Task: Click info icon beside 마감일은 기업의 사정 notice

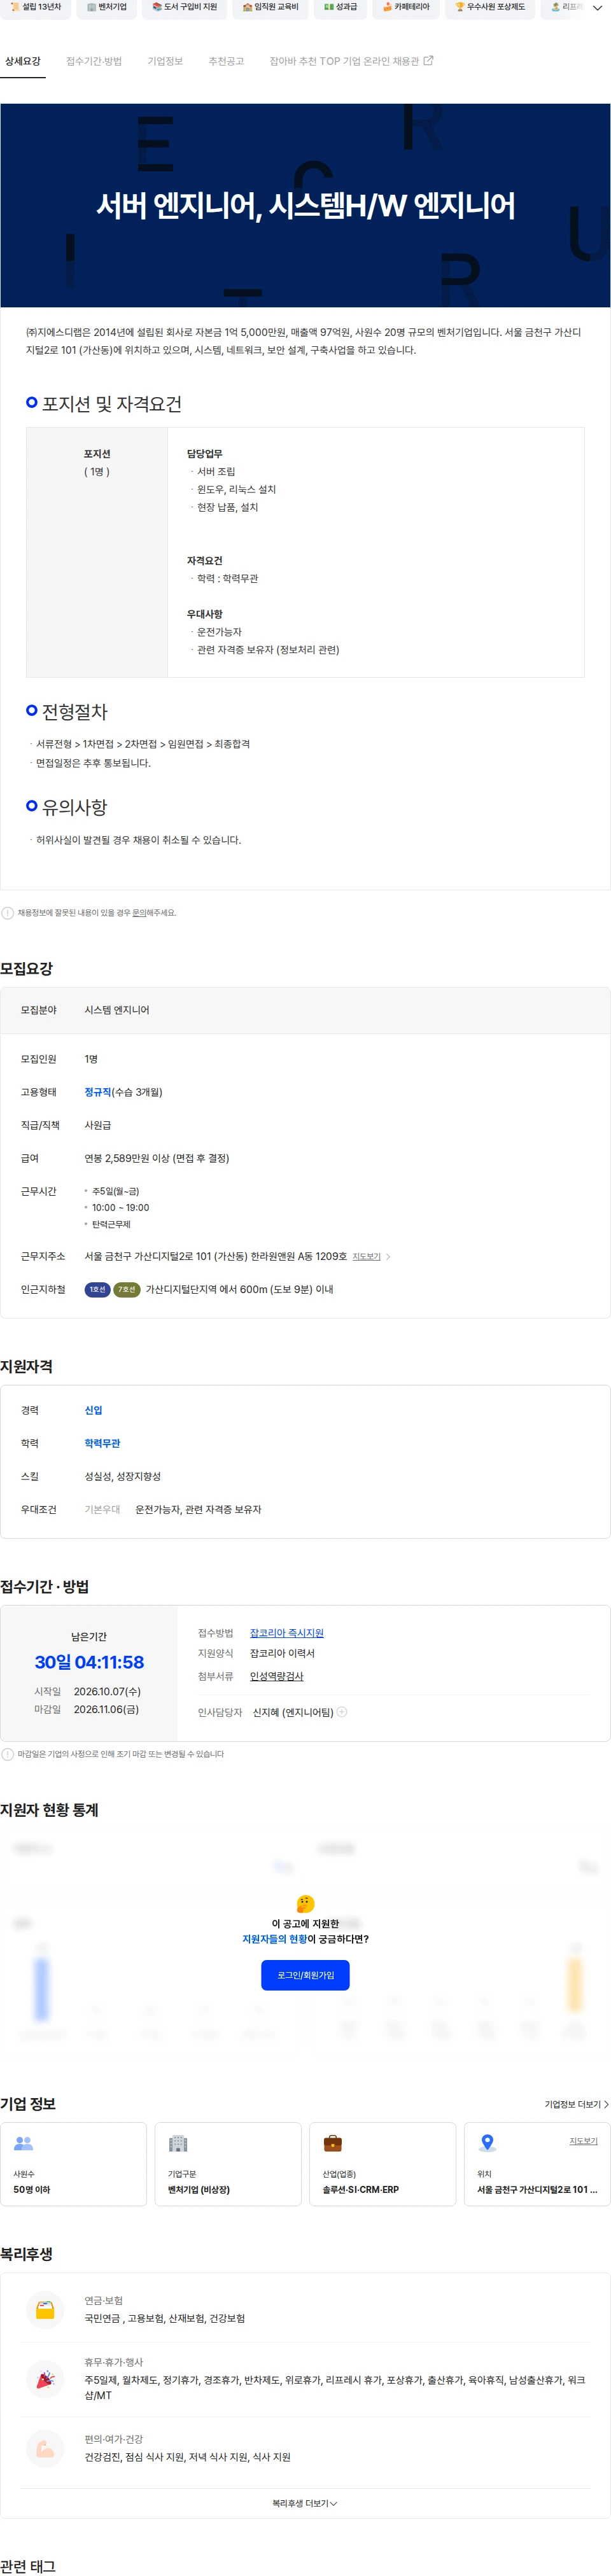Action: (8, 1754)
